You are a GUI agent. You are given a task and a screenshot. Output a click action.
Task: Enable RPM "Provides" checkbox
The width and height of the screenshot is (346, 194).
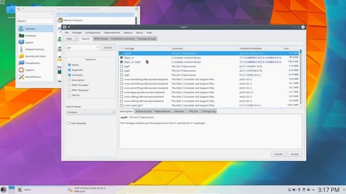click(x=70, y=85)
